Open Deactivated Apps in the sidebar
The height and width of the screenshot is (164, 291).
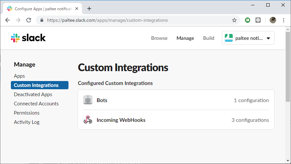[x=33, y=95]
